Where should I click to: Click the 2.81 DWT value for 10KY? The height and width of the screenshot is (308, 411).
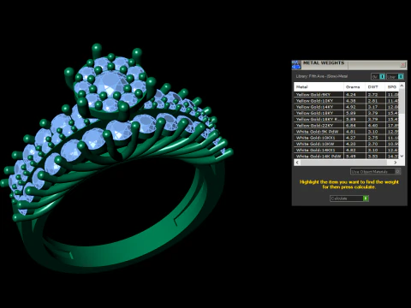click(x=372, y=101)
